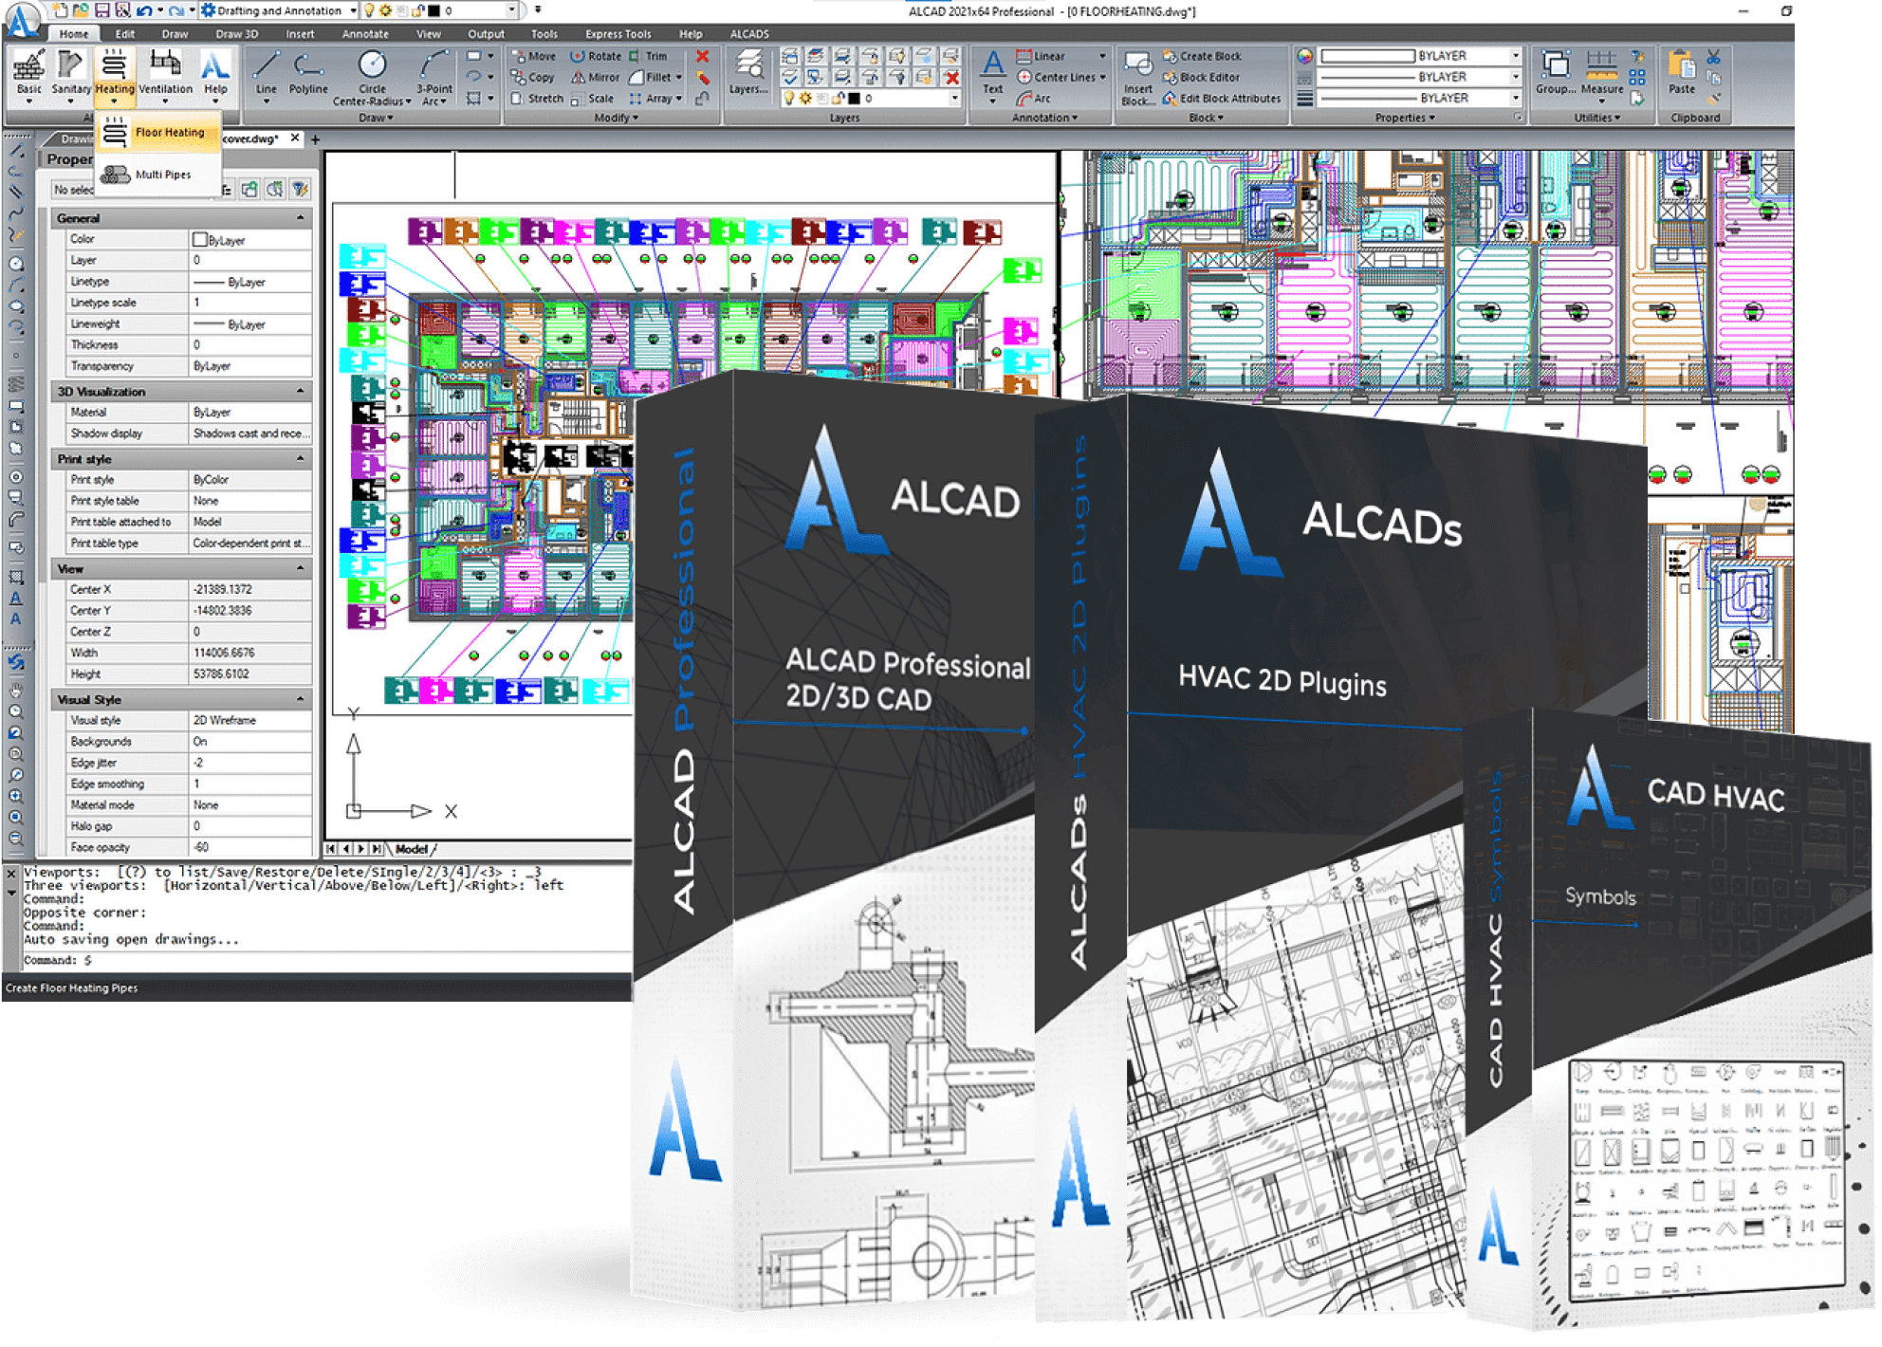Collapse the General properties section
Screen dimensions: 1882x1347
[x=300, y=218]
